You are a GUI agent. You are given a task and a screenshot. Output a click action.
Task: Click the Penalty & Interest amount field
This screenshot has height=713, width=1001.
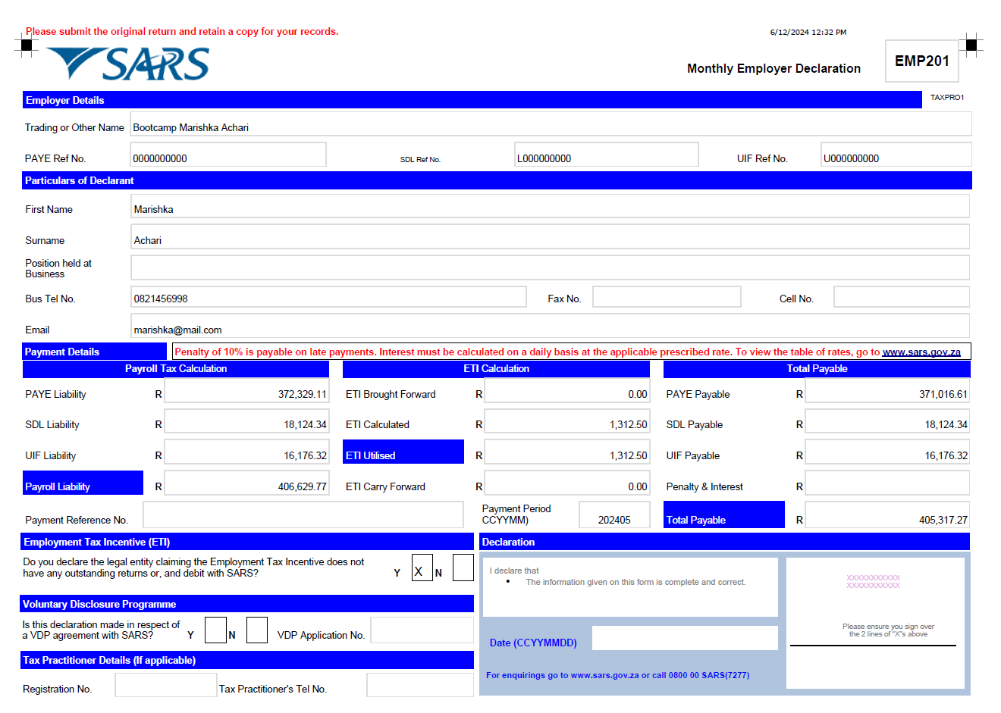pos(886,483)
